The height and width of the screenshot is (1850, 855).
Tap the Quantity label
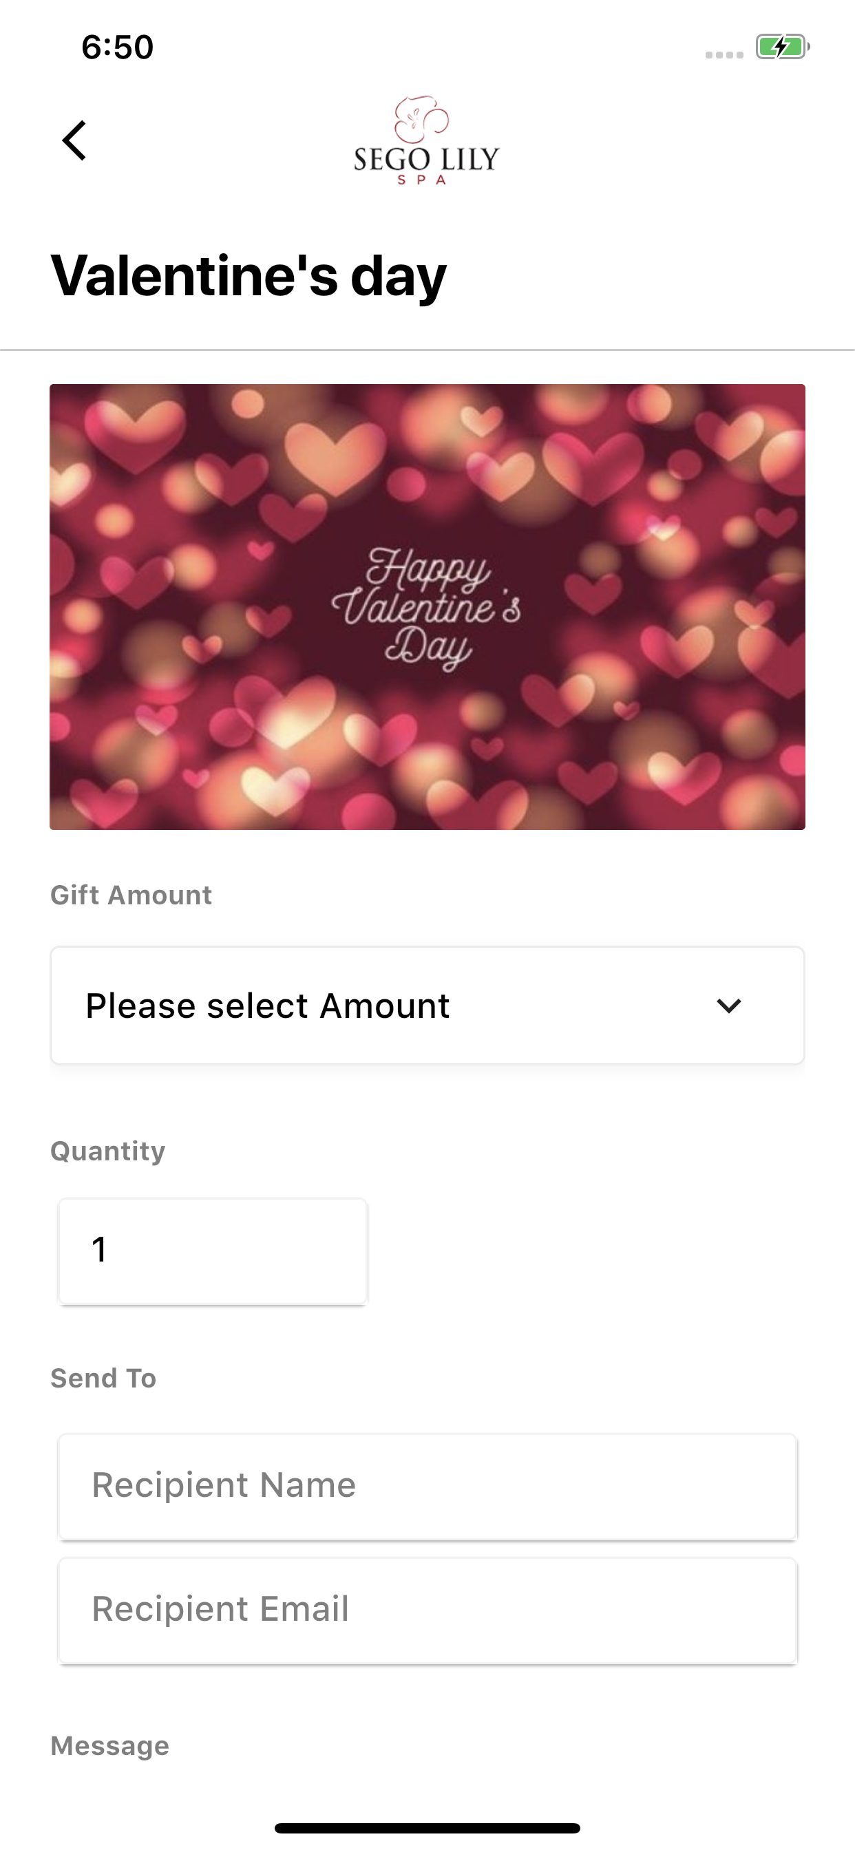(108, 1151)
